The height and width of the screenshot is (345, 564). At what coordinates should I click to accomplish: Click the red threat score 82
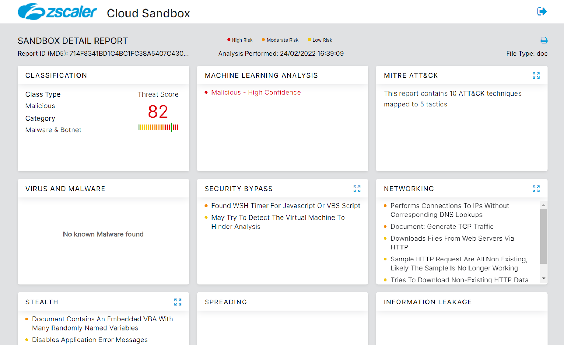tap(158, 112)
